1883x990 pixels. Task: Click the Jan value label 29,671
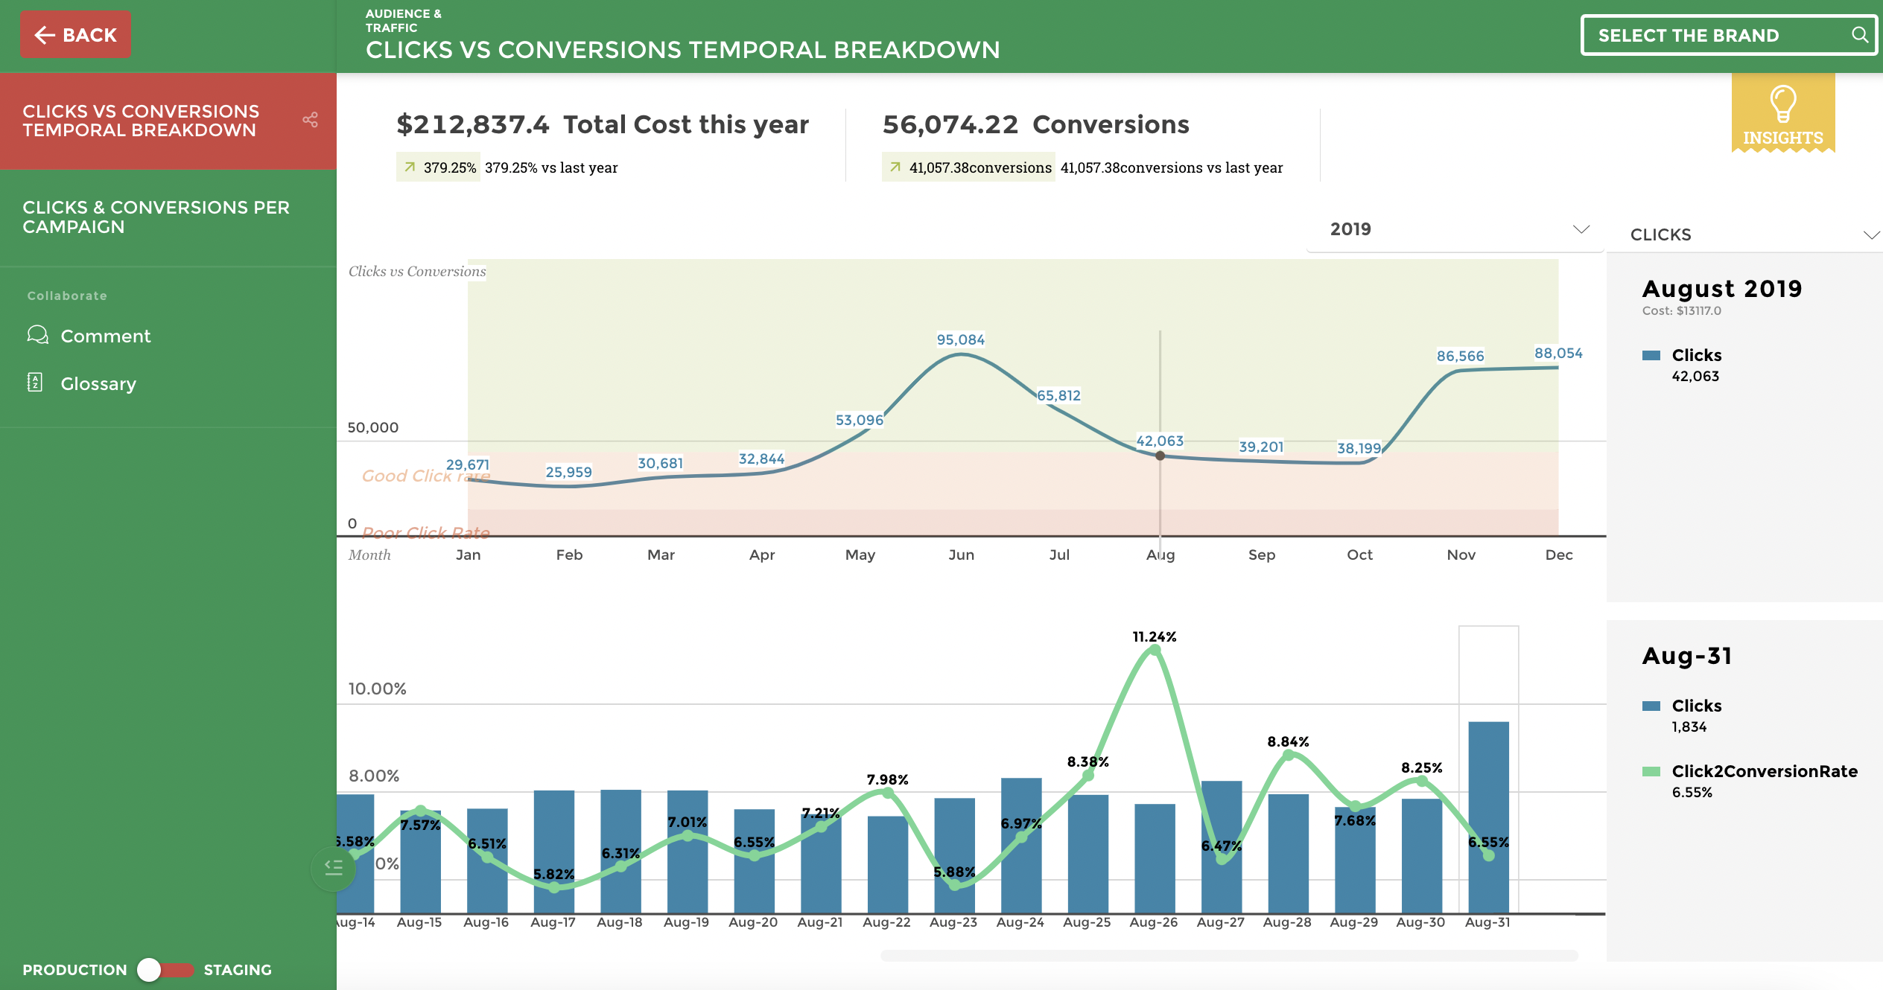[x=468, y=464]
